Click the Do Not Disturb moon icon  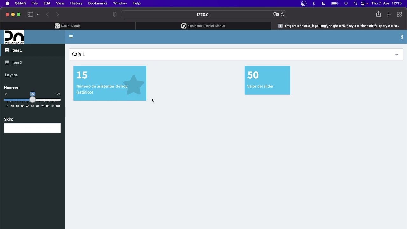[x=323, y=3]
